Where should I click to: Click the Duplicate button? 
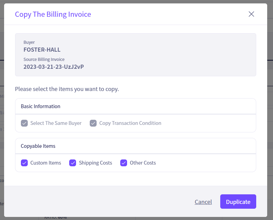pyautogui.click(x=238, y=202)
